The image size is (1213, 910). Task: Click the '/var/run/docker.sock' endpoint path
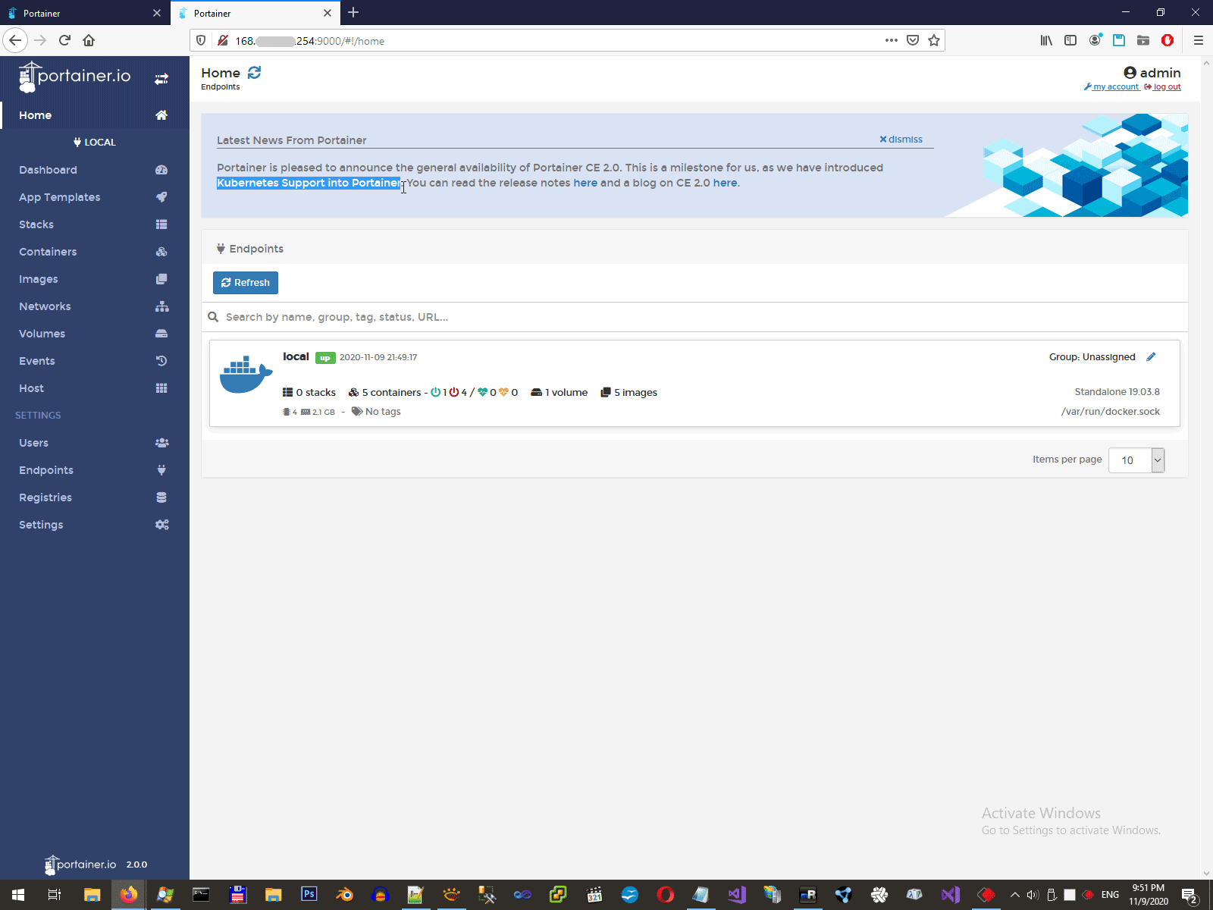click(x=1111, y=412)
